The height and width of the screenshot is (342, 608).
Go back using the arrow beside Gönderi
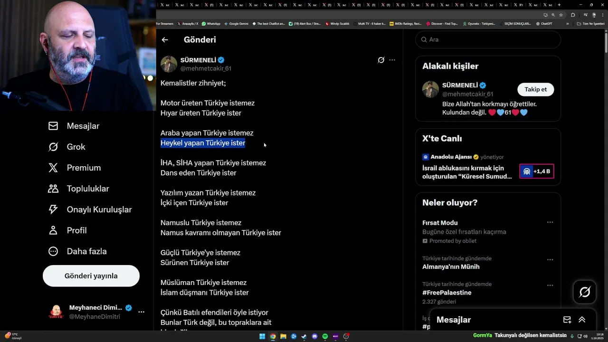click(165, 40)
